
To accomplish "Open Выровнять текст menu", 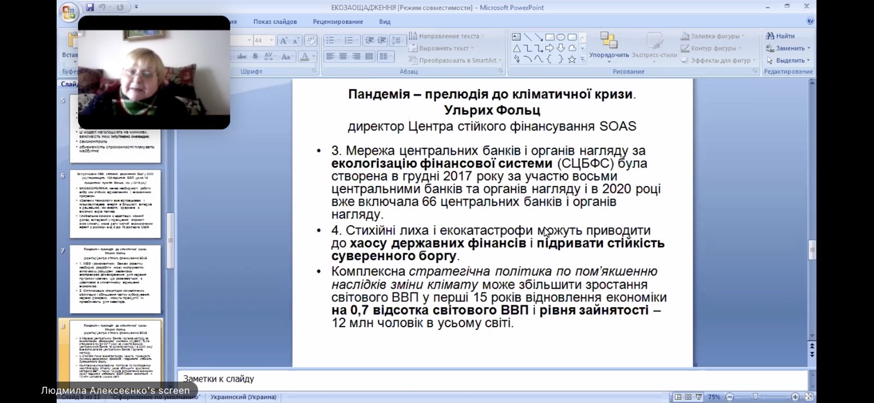I will pos(441,48).
